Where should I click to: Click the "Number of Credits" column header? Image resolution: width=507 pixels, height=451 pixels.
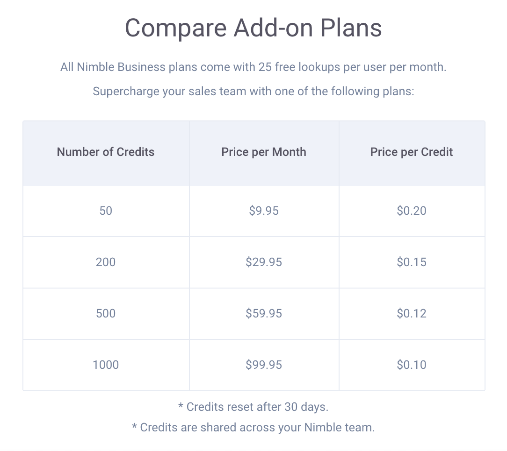point(106,152)
